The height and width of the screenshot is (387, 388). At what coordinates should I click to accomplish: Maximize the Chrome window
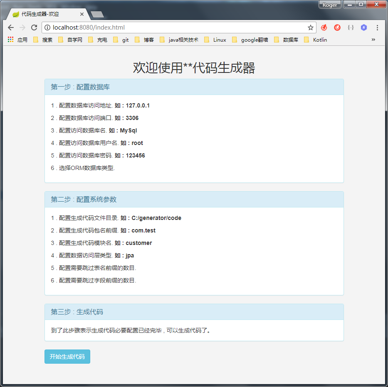pyautogui.click(x=361, y=5)
